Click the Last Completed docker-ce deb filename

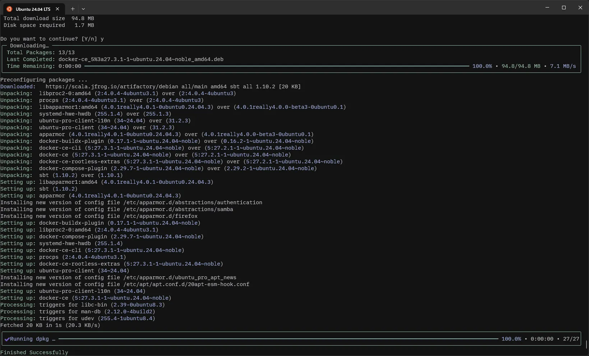[141, 59]
